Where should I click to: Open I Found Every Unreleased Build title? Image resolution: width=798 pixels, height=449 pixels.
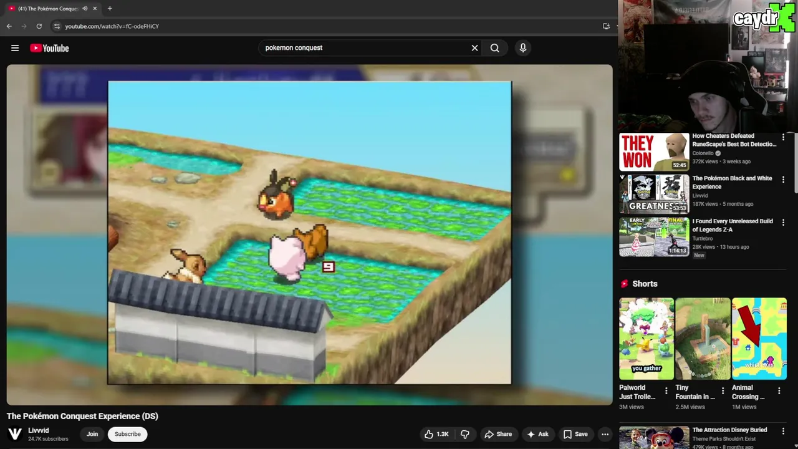(x=733, y=225)
